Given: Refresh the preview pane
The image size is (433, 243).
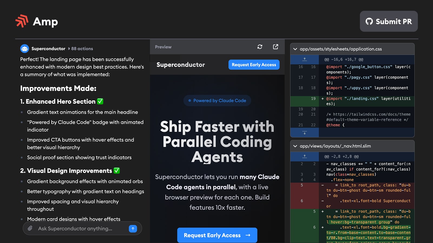Looking at the screenshot, I should click(x=260, y=47).
